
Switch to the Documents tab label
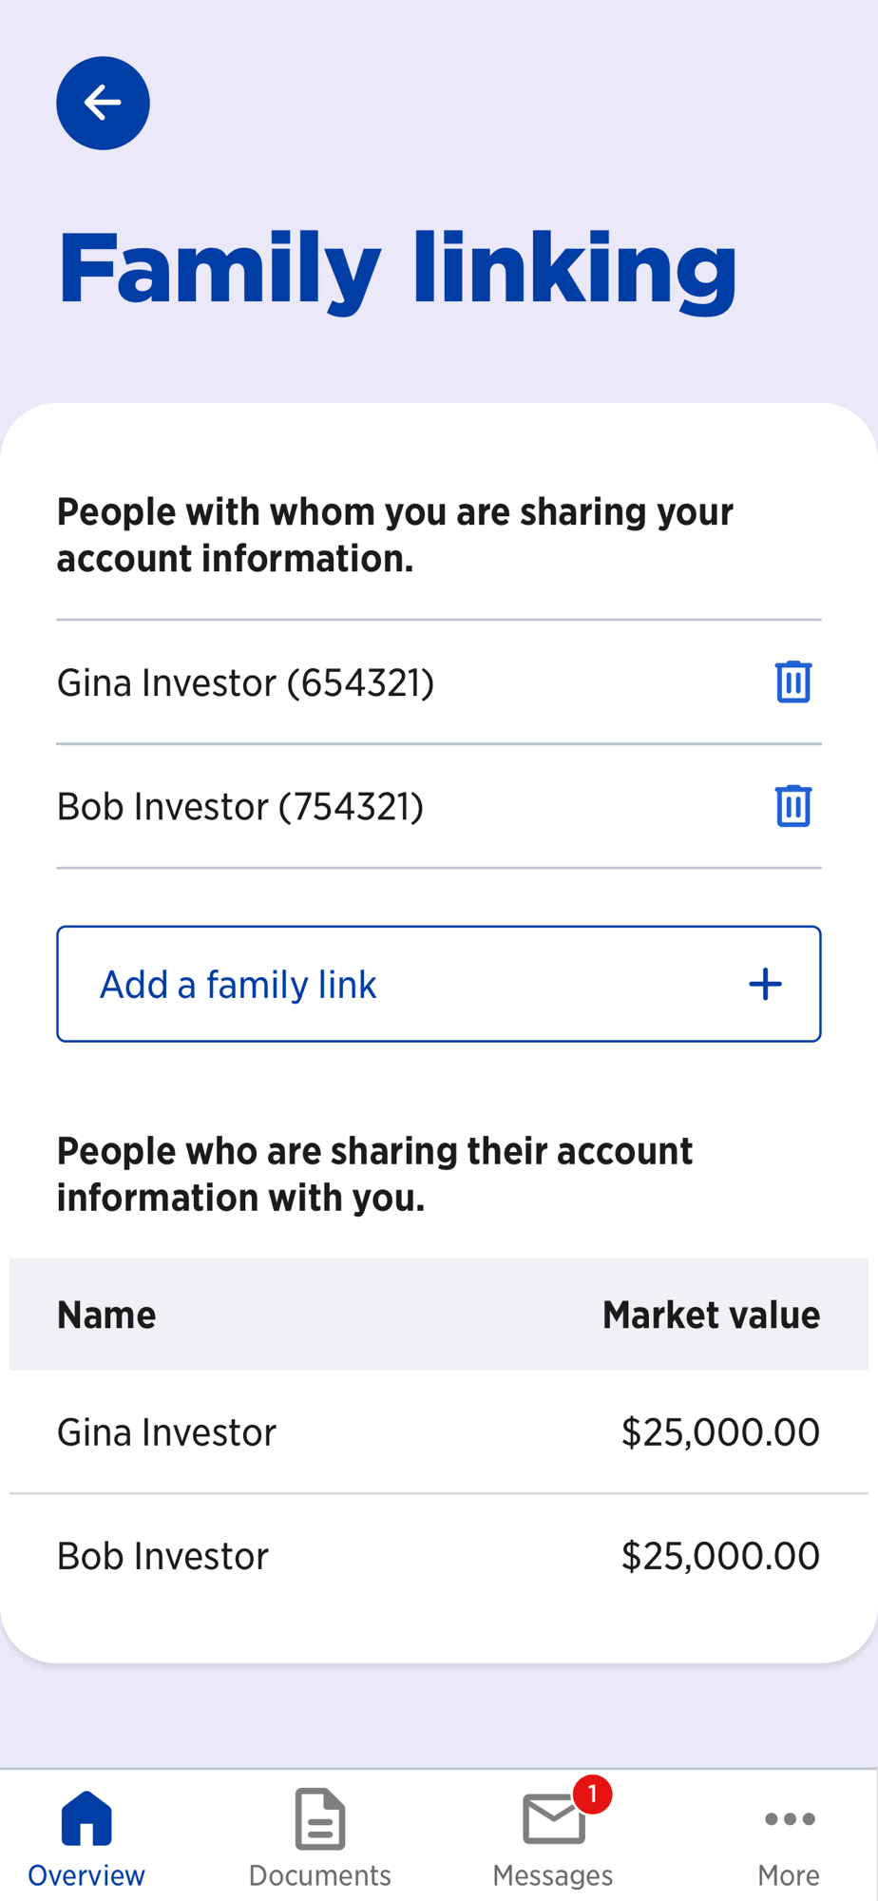320,1875
